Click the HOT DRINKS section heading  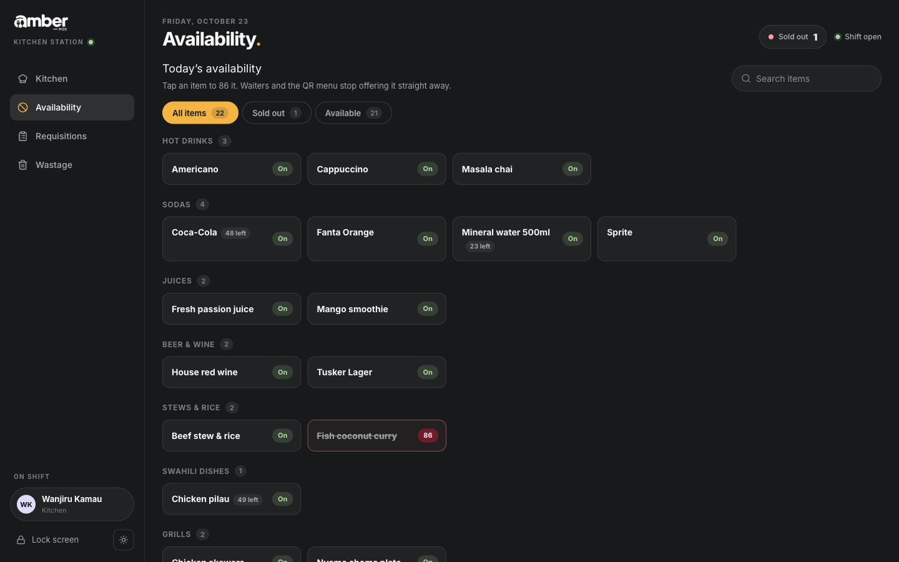(x=187, y=141)
